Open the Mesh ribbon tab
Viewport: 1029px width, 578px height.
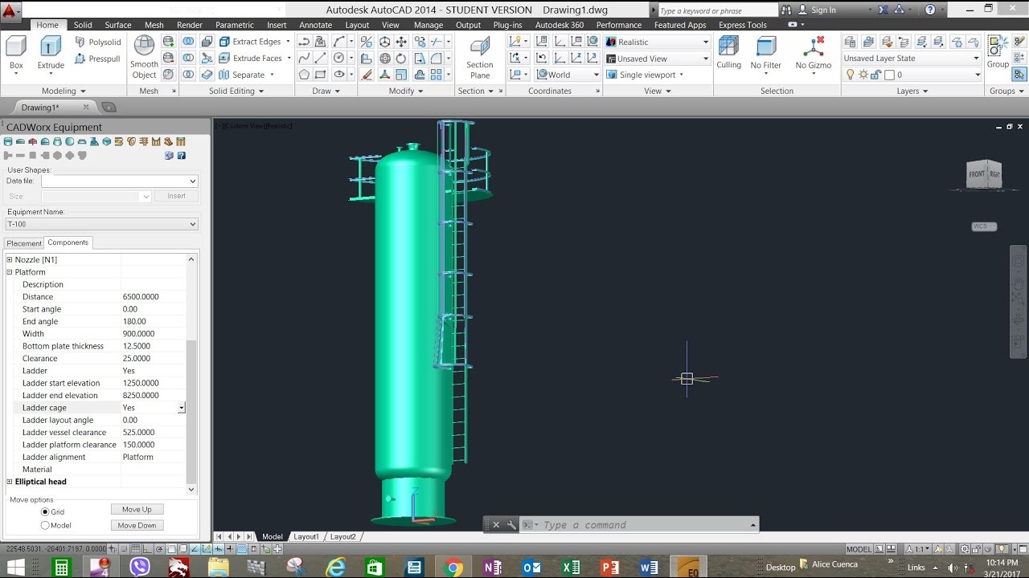tap(154, 25)
